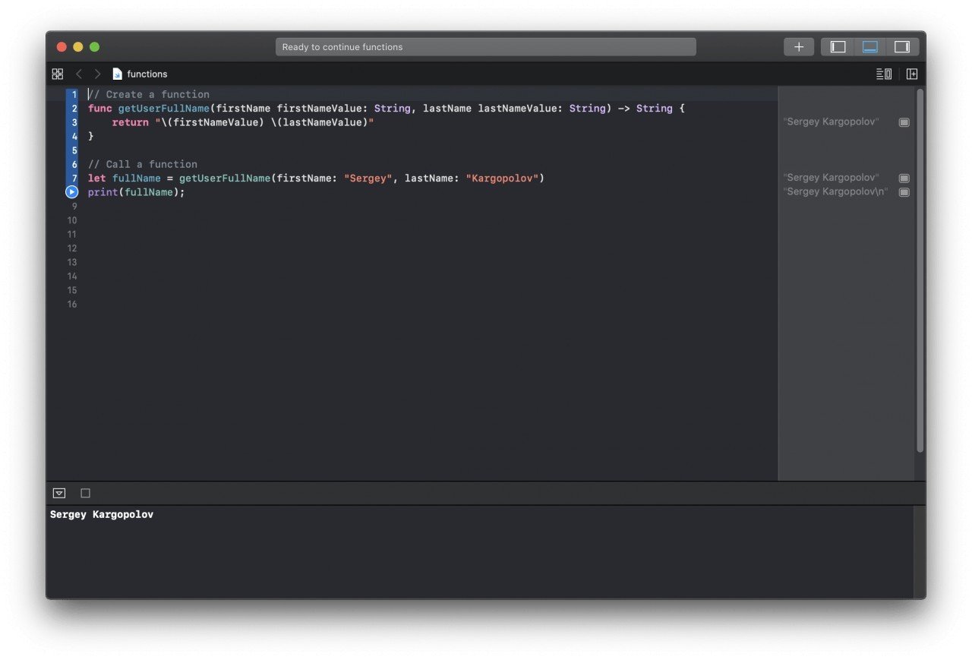
Task: Click the hide debug area icon
Action: [58, 493]
